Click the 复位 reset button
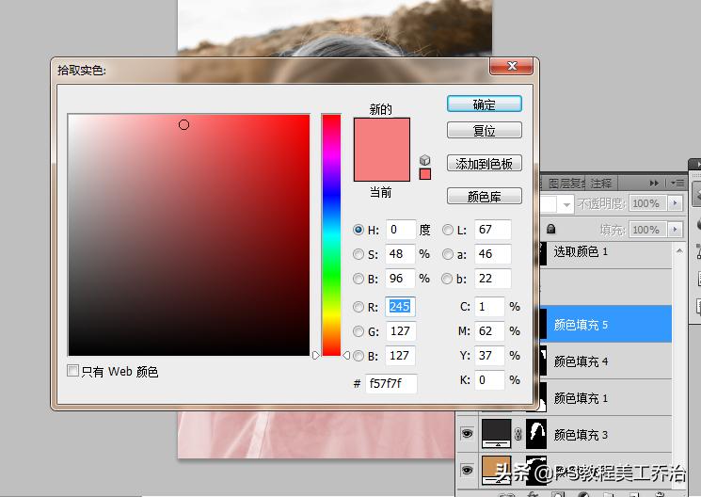Viewport: 701px width, 497px height. click(x=485, y=130)
